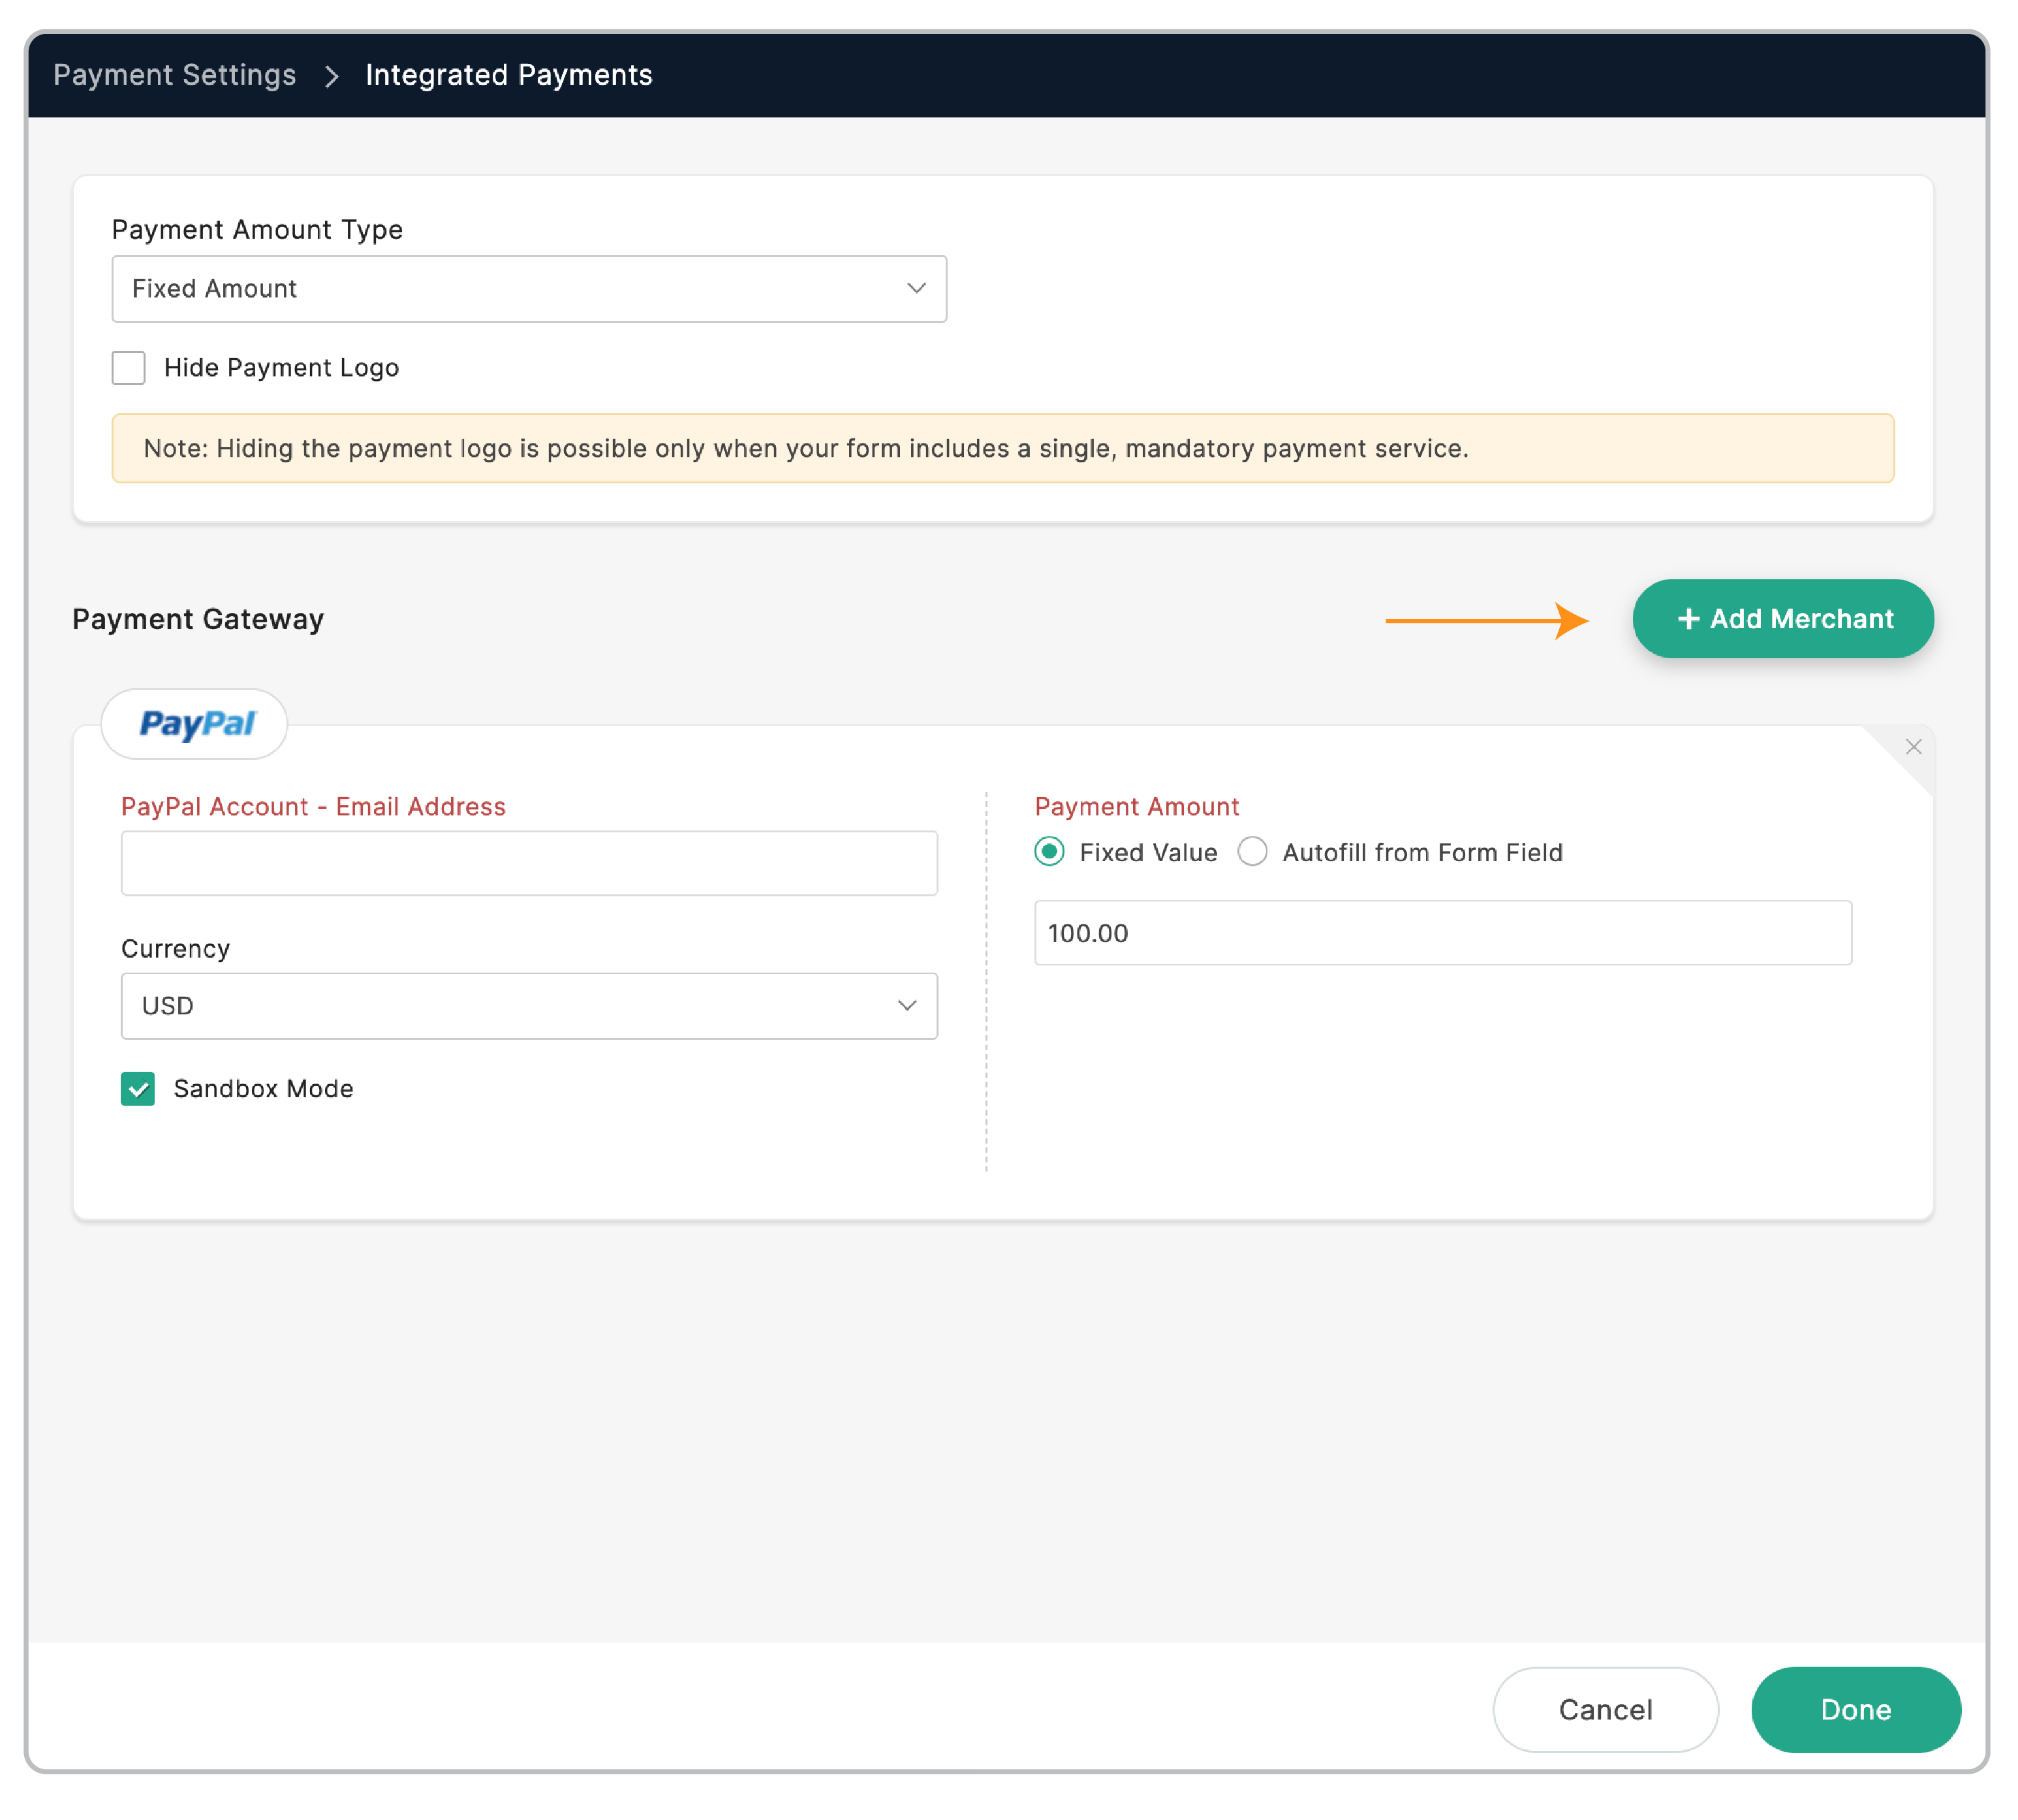Disable Sandbox Mode

pos(137,1089)
